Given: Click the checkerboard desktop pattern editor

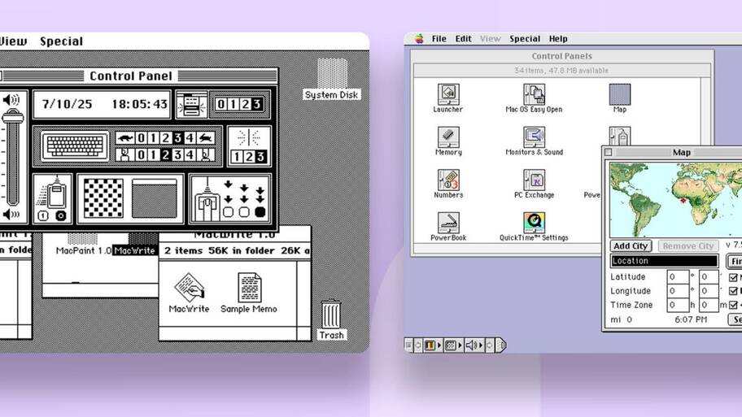Looking at the screenshot, I should click(103, 198).
